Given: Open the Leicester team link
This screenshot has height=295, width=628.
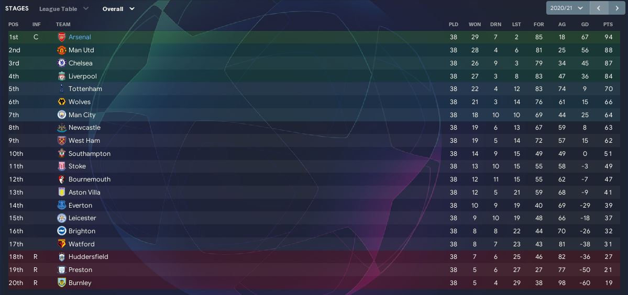Looking at the screenshot, I should (x=83, y=218).
